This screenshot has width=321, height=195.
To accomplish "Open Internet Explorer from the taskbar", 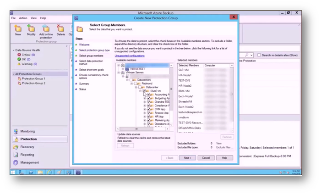I will pyautogui.click(x=49, y=172).
